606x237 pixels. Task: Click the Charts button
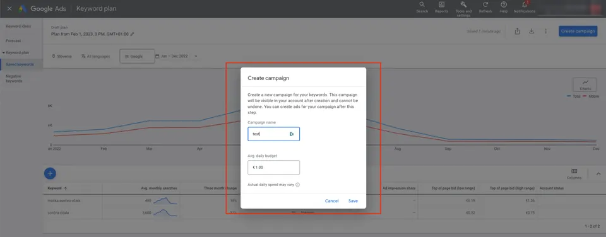pyautogui.click(x=585, y=84)
